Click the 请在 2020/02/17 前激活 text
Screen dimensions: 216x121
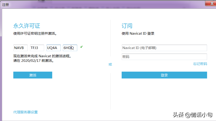(34, 61)
